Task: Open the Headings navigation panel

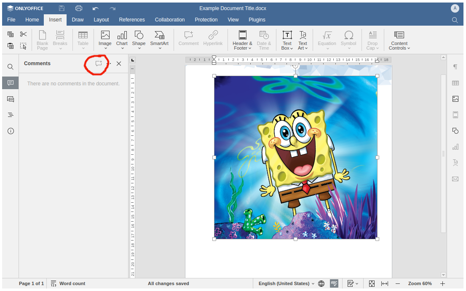Action: (11, 115)
